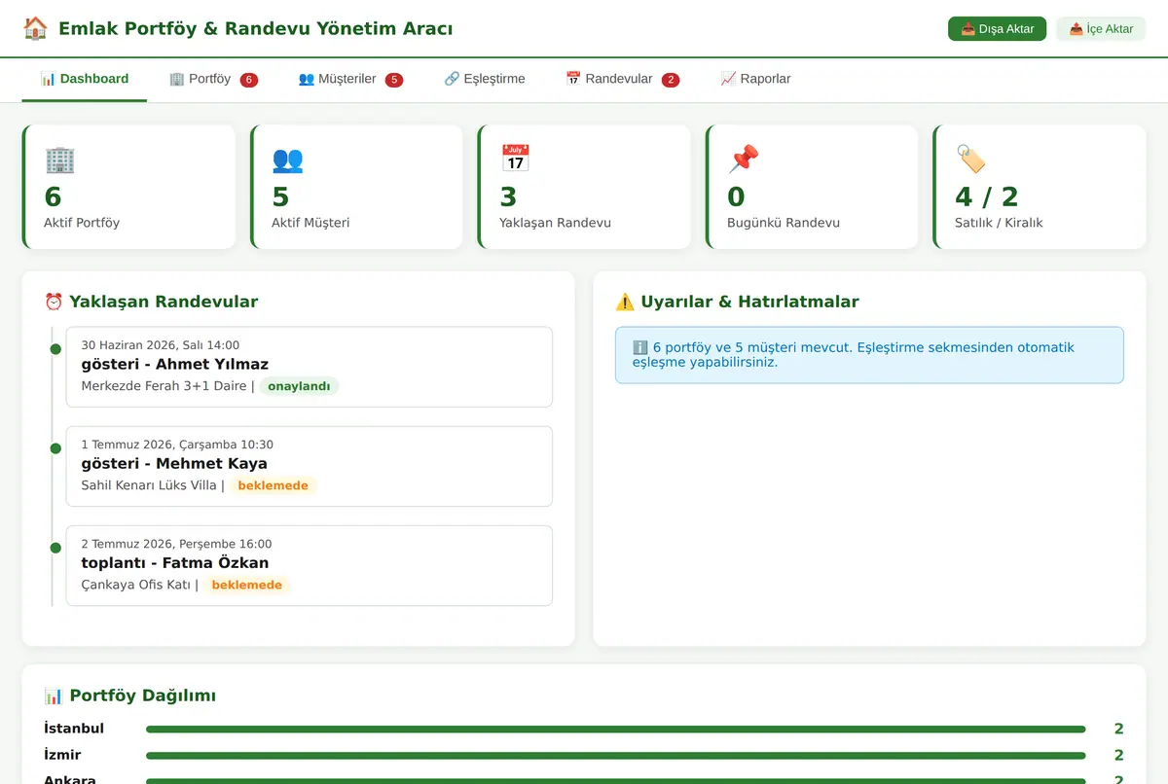Switch to the Raporlar tab

[755, 79]
